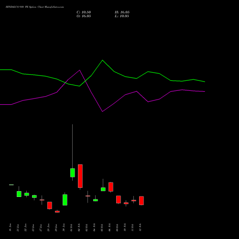Click the '23 Jan' date axis label
Image resolution: width=239 pixels, height=239 pixels.
coord(33,228)
